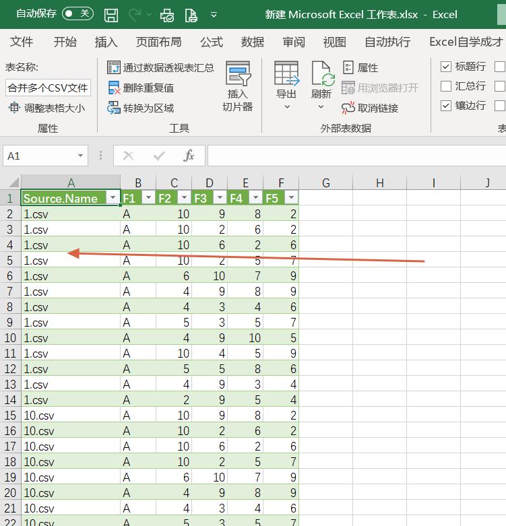506x526 pixels.
Task: Click 通过数据透视表汇总
Action: pyautogui.click(x=160, y=68)
